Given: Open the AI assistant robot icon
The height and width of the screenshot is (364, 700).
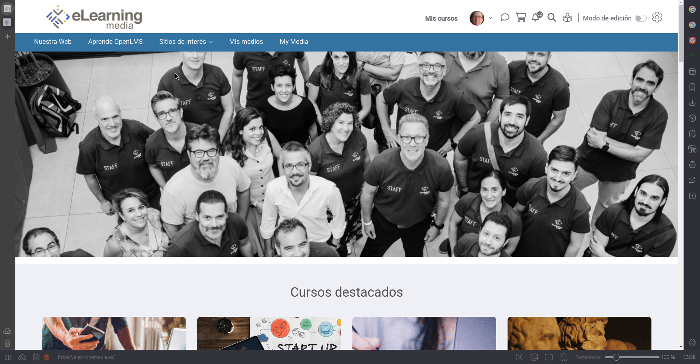Looking at the screenshot, I should (x=567, y=18).
